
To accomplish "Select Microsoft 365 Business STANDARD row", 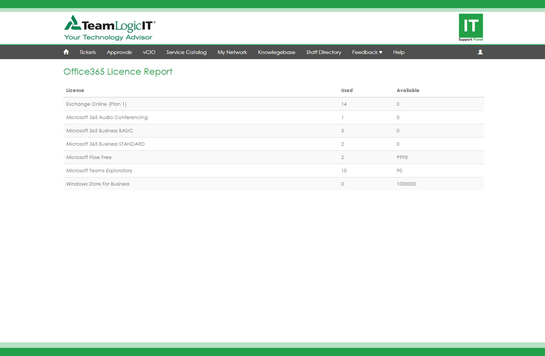I will [274, 144].
